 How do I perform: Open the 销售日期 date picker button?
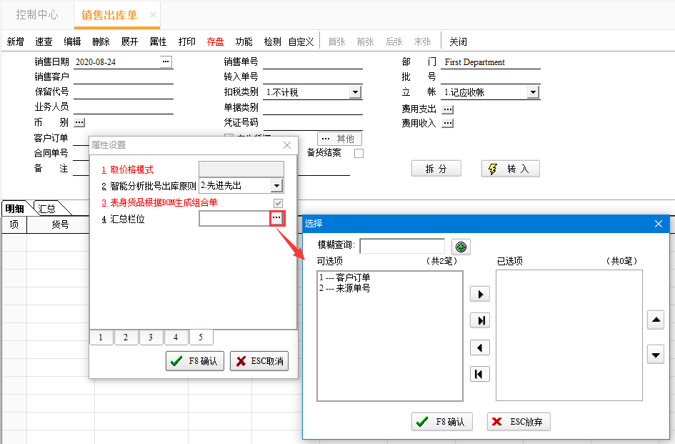pyautogui.click(x=166, y=61)
